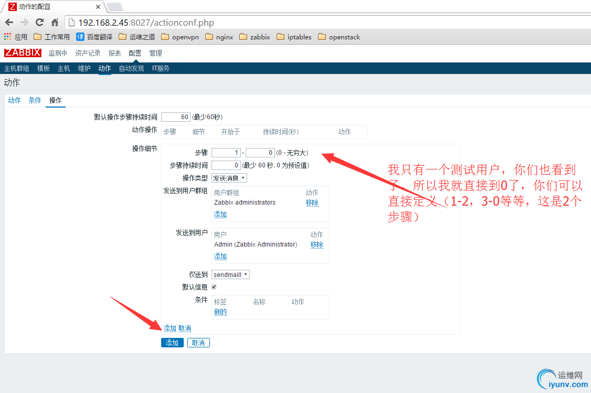Toggle the 默认信息 checkbox

214,286
